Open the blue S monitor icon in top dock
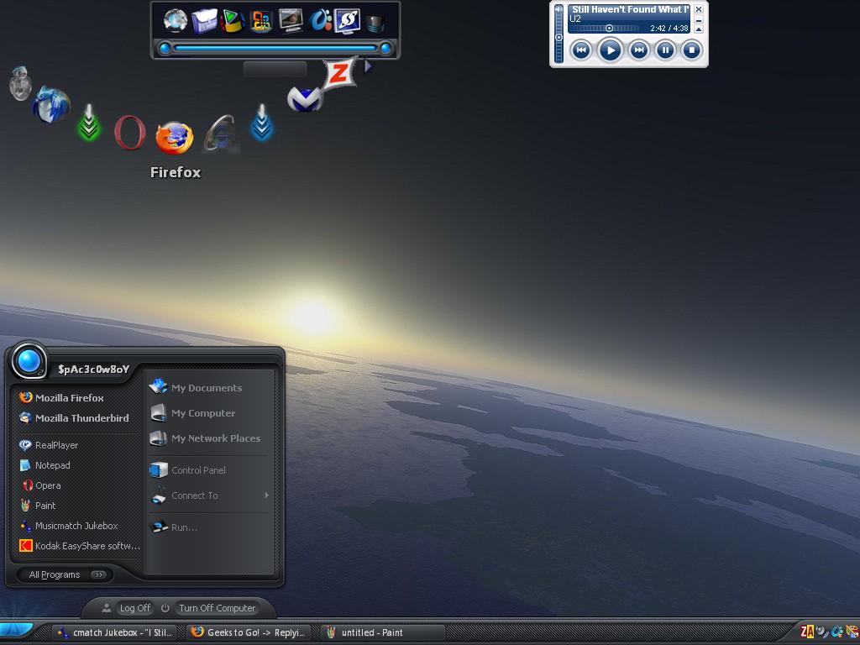Viewport: 860px width, 645px height. click(x=348, y=21)
